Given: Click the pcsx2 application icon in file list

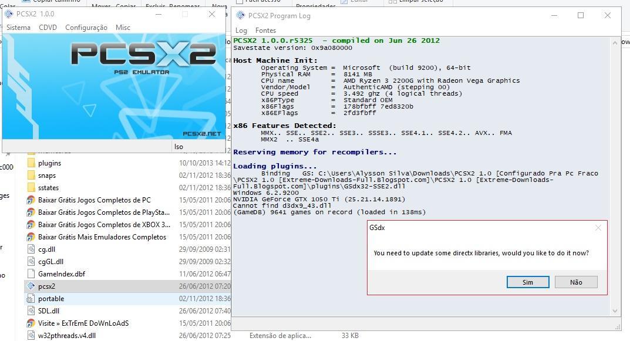Looking at the screenshot, I should (x=31, y=286).
